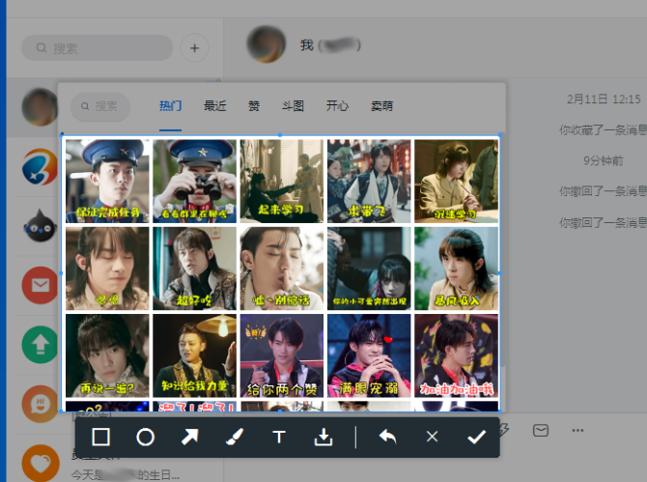
Task: Open the three-dots more options in chat toolbar
Action: coord(577,431)
